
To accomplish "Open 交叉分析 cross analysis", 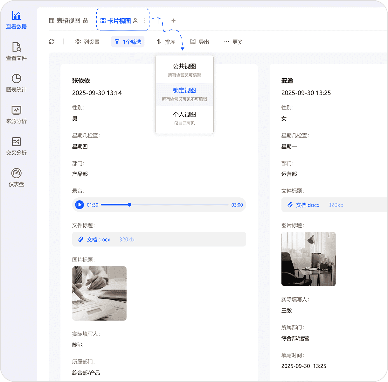I will pos(16,146).
